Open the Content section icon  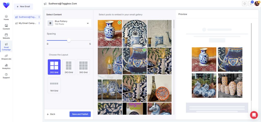click(6, 27)
